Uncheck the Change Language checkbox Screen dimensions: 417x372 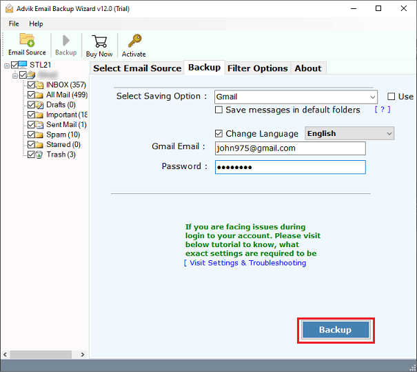(x=219, y=134)
